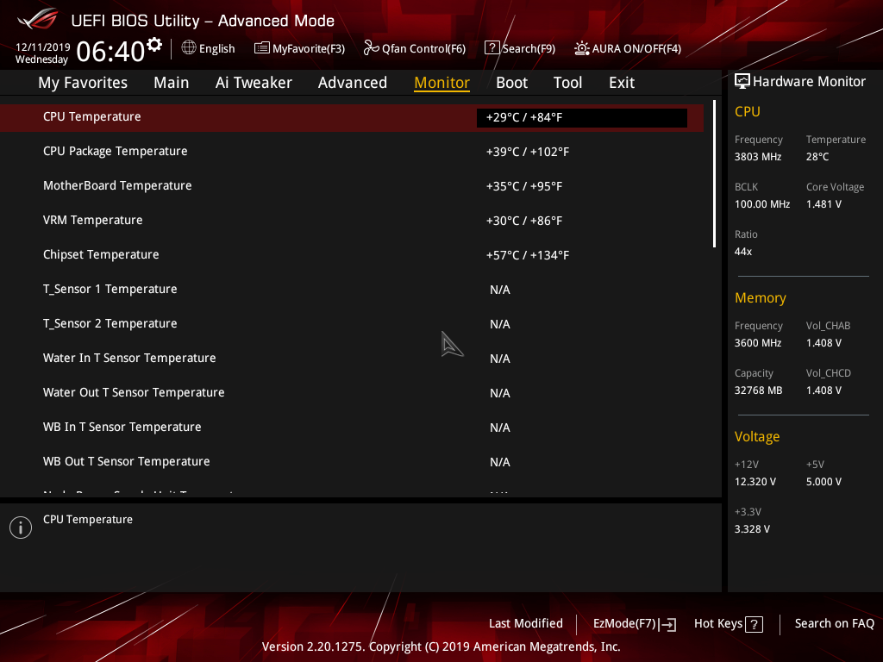Toggle AURA lighting on or off
883x662 pixels.
click(627, 48)
